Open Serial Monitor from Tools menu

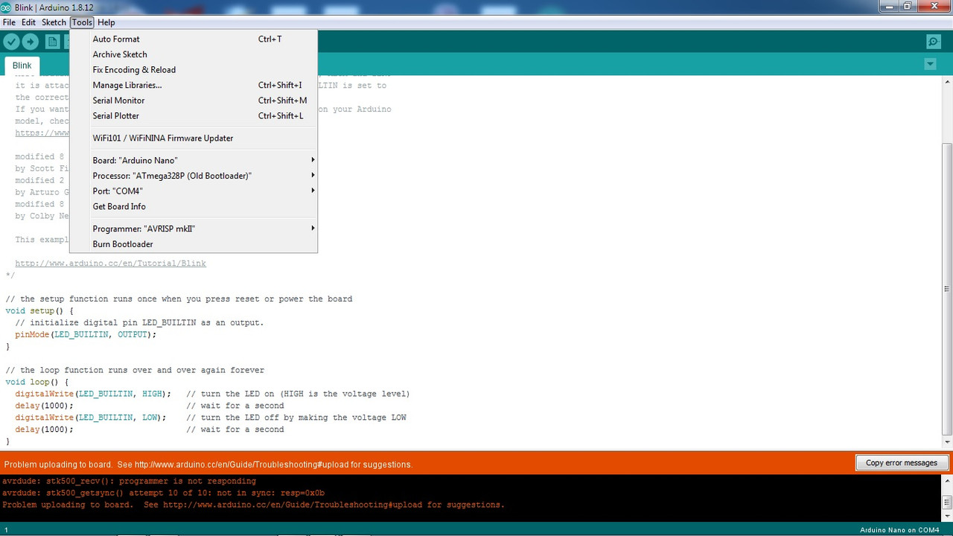coord(194,100)
